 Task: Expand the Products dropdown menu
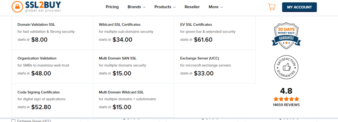tap(165, 7)
